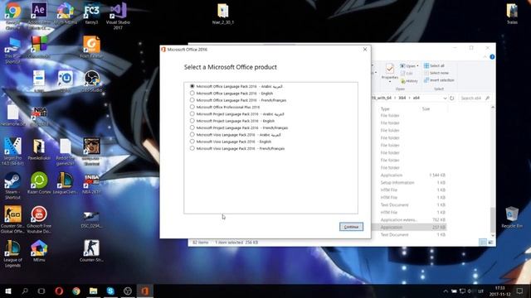Open the Nac_2_30_1 folder on desktop

[x=223, y=13]
